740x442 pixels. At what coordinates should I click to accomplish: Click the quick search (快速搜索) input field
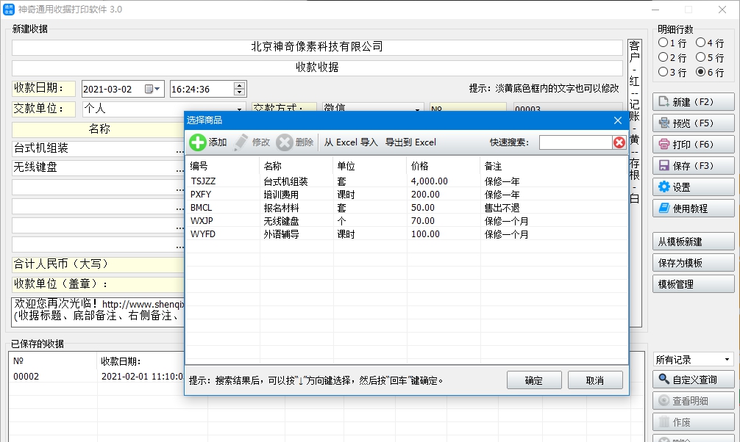click(x=574, y=142)
